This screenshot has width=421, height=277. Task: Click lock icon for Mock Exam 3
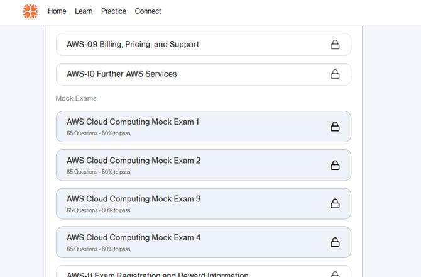click(x=335, y=204)
